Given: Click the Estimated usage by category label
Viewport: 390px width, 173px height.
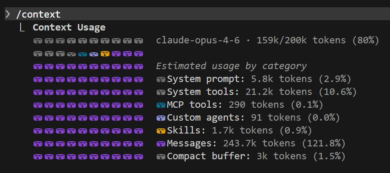Looking at the screenshot, I should (x=231, y=66).
